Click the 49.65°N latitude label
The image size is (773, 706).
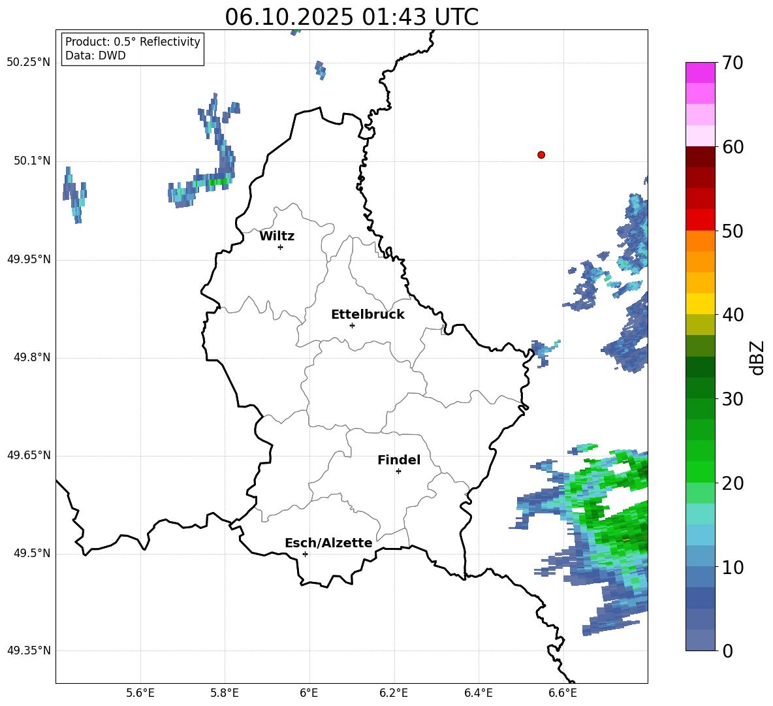28,455
